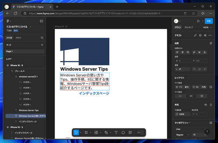Click the インデックスページ link text on canvas
This screenshot has height=143, width=218.
(94, 93)
